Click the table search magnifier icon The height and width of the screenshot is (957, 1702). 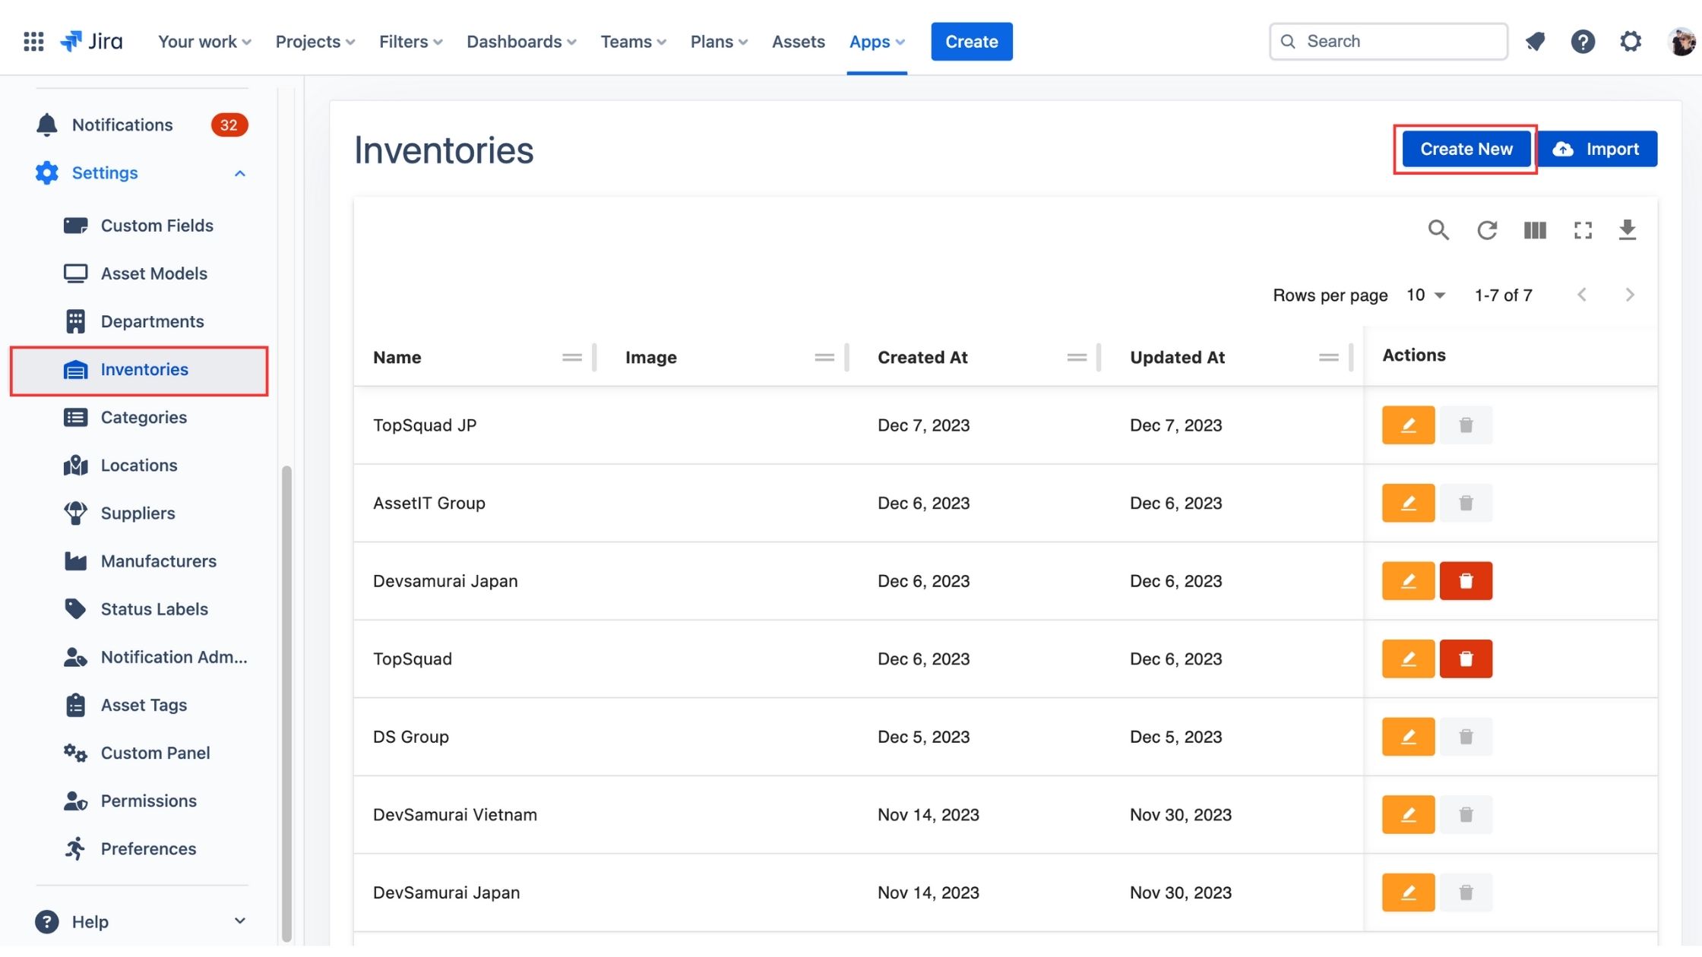1438,230
